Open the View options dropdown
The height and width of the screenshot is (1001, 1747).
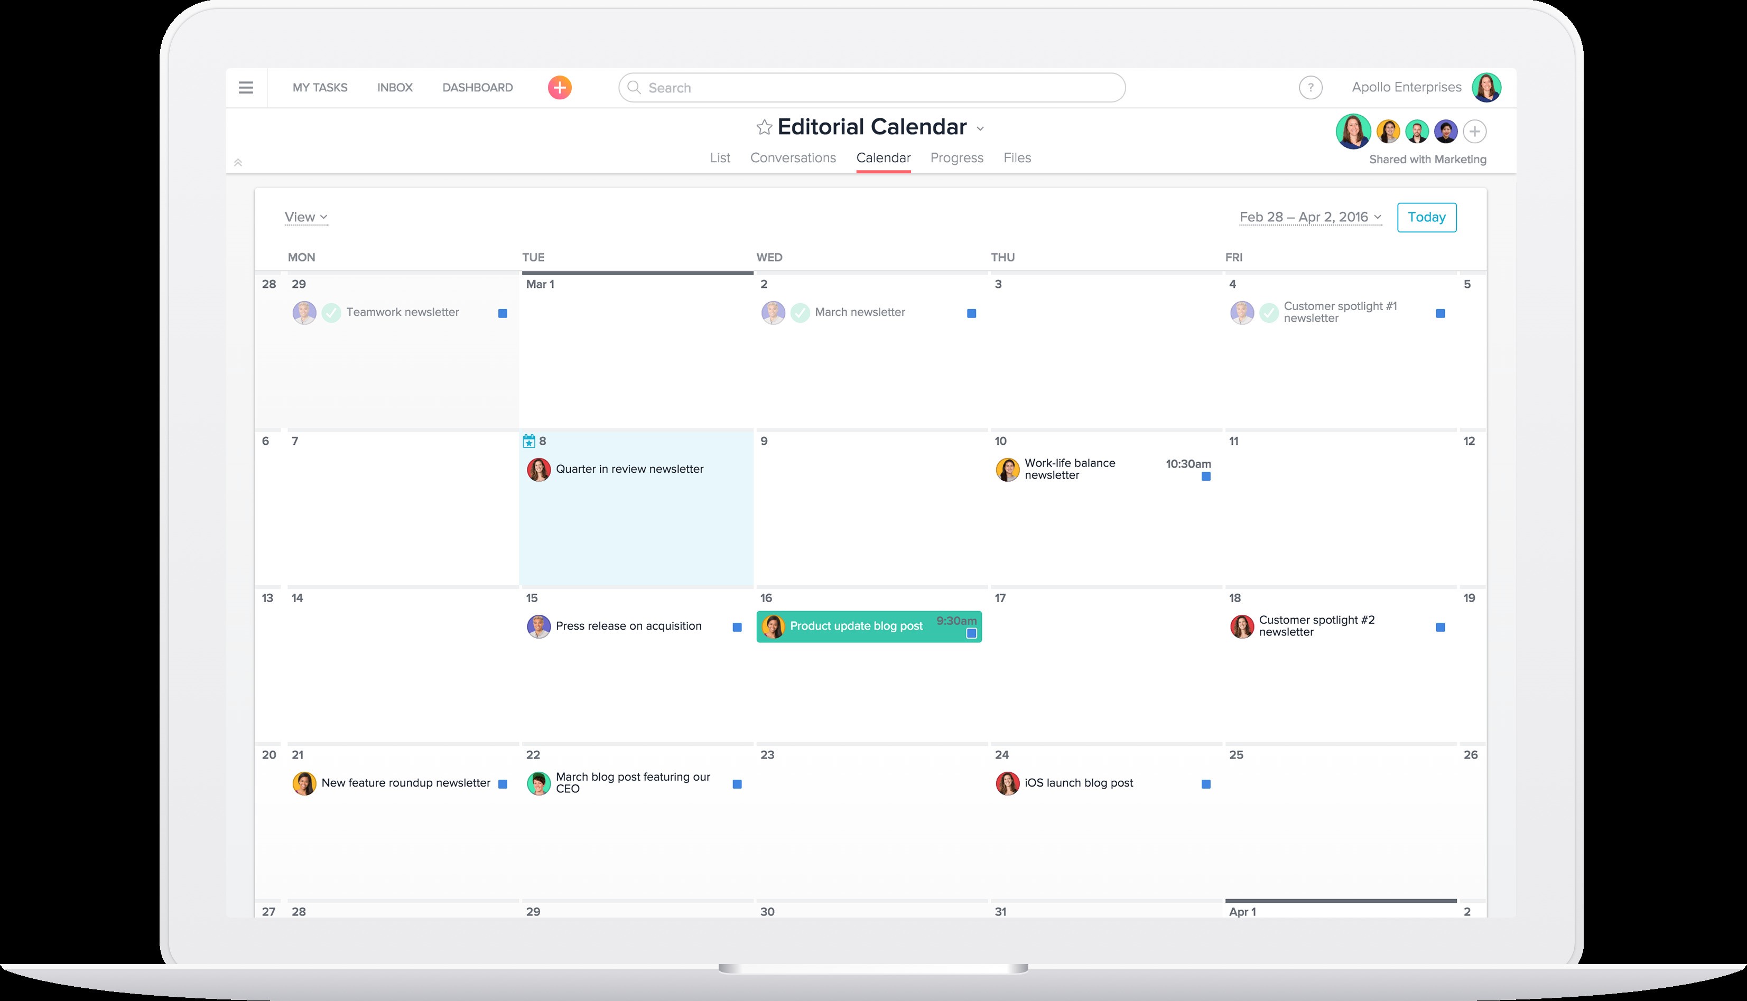click(305, 217)
